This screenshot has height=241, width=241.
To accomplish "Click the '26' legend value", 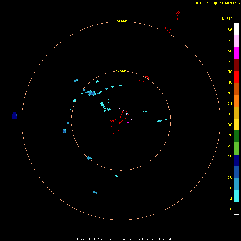I will pyautogui.click(x=230, y=135).
